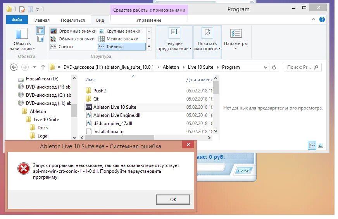The width and height of the screenshot is (338, 219).
Task: Toggle the preview pane icon in Области
Action: coord(40,30)
